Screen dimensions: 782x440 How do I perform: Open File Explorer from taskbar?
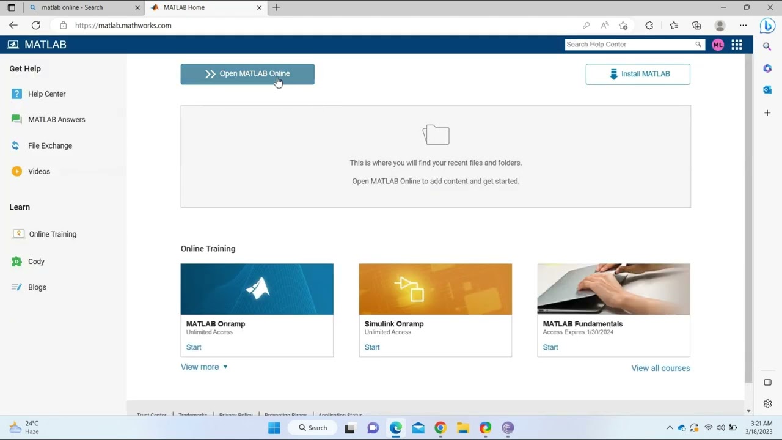pyautogui.click(x=463, y=428)
